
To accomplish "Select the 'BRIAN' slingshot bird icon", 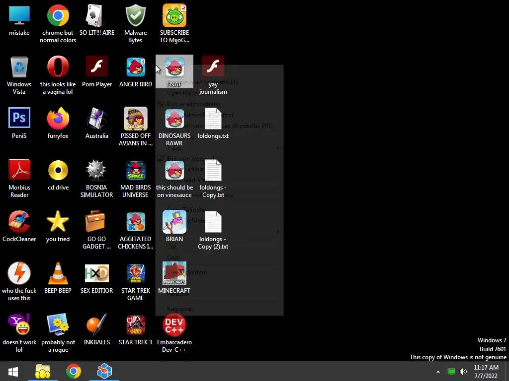I will (x=174, y=222).
